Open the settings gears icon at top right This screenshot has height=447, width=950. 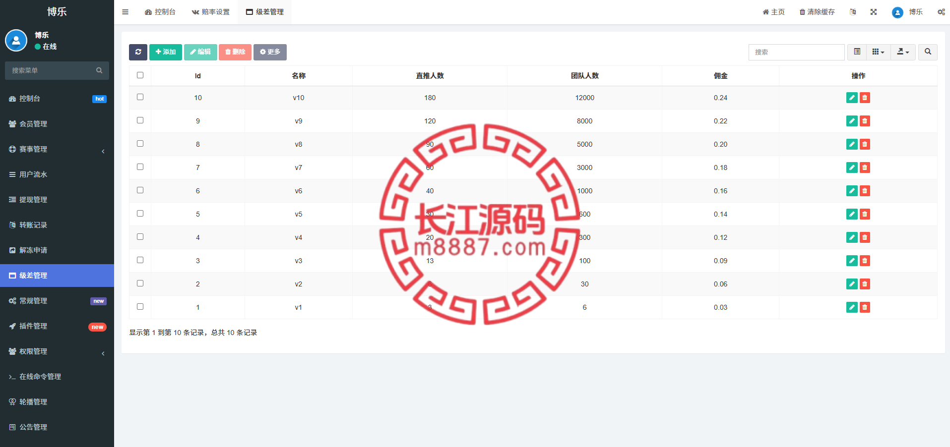[941, 12]
